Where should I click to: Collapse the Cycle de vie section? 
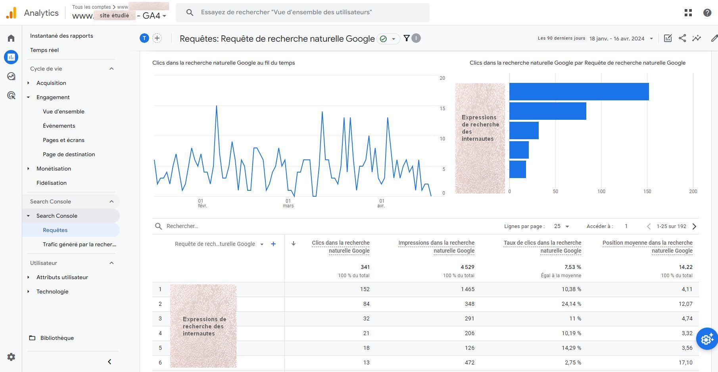[x=111, y=69]
